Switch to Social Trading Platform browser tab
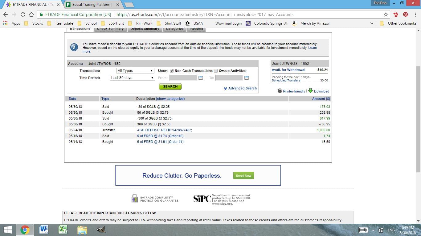Viewport: 421px width, 236px height. click(x=92, y=5)
